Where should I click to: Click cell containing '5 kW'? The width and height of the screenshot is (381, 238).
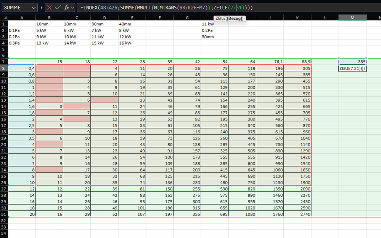(49, 30)
